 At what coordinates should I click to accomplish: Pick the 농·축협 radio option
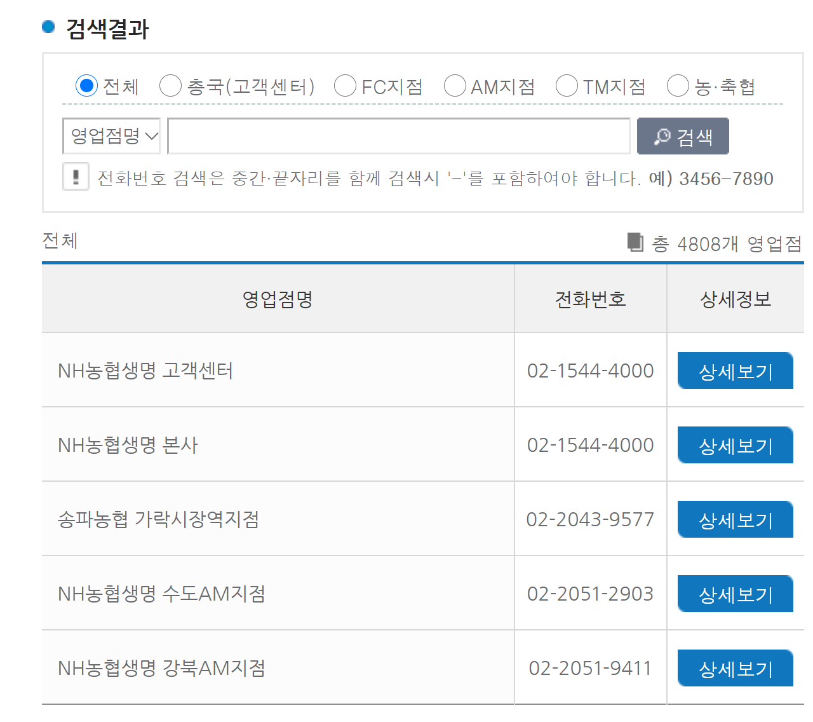click(678, 85)
